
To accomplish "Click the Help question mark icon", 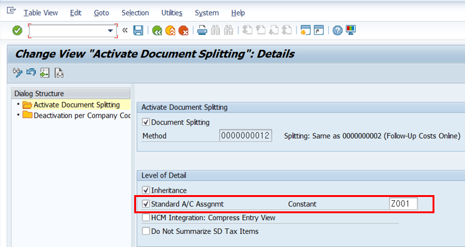I will (338, 30).
